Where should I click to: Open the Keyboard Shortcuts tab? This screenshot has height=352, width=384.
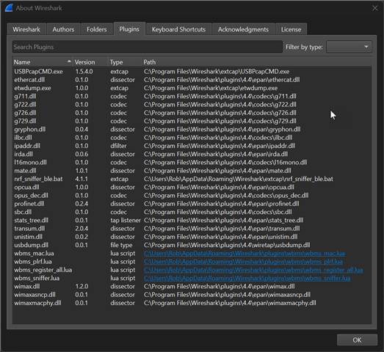(178, 29)
